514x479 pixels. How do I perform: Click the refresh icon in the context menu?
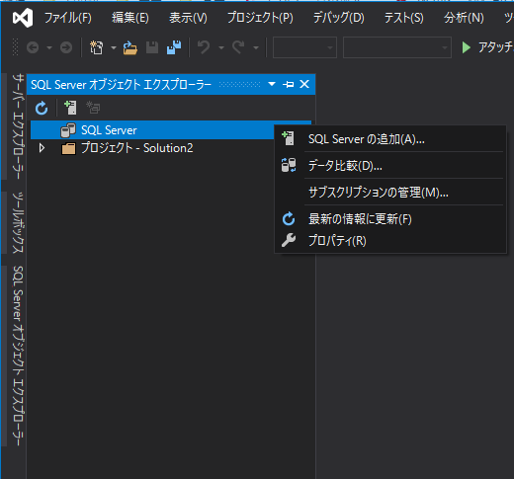point(289,219)
